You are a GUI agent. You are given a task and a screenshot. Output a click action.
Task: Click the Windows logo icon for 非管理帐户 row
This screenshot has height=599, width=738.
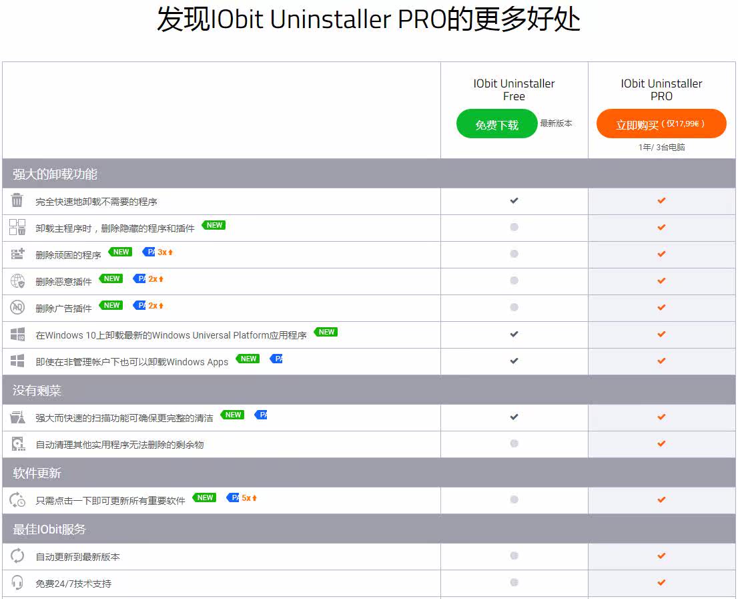(17, 361)
